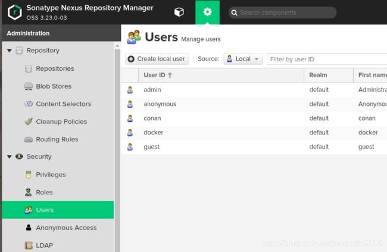Open the admin user ID
Viewport: 387px width, 252px height.
tap(152, 90)
